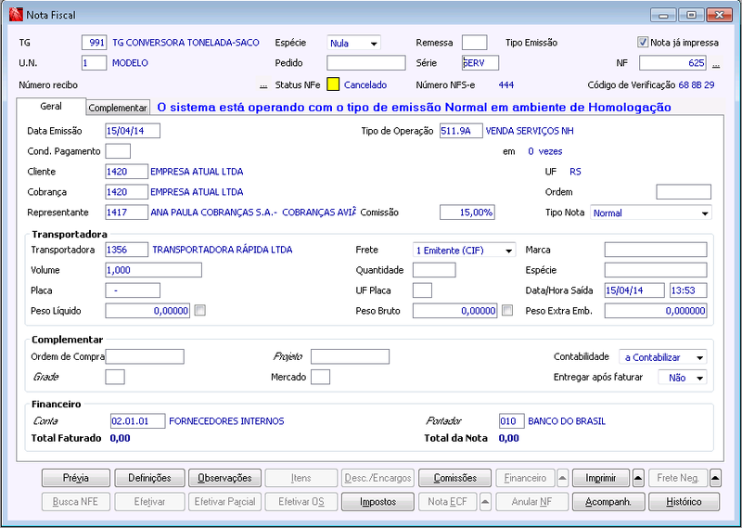Screen dimensions: 742x528
Task: Click the Marca input field
Action: [656, 250]
